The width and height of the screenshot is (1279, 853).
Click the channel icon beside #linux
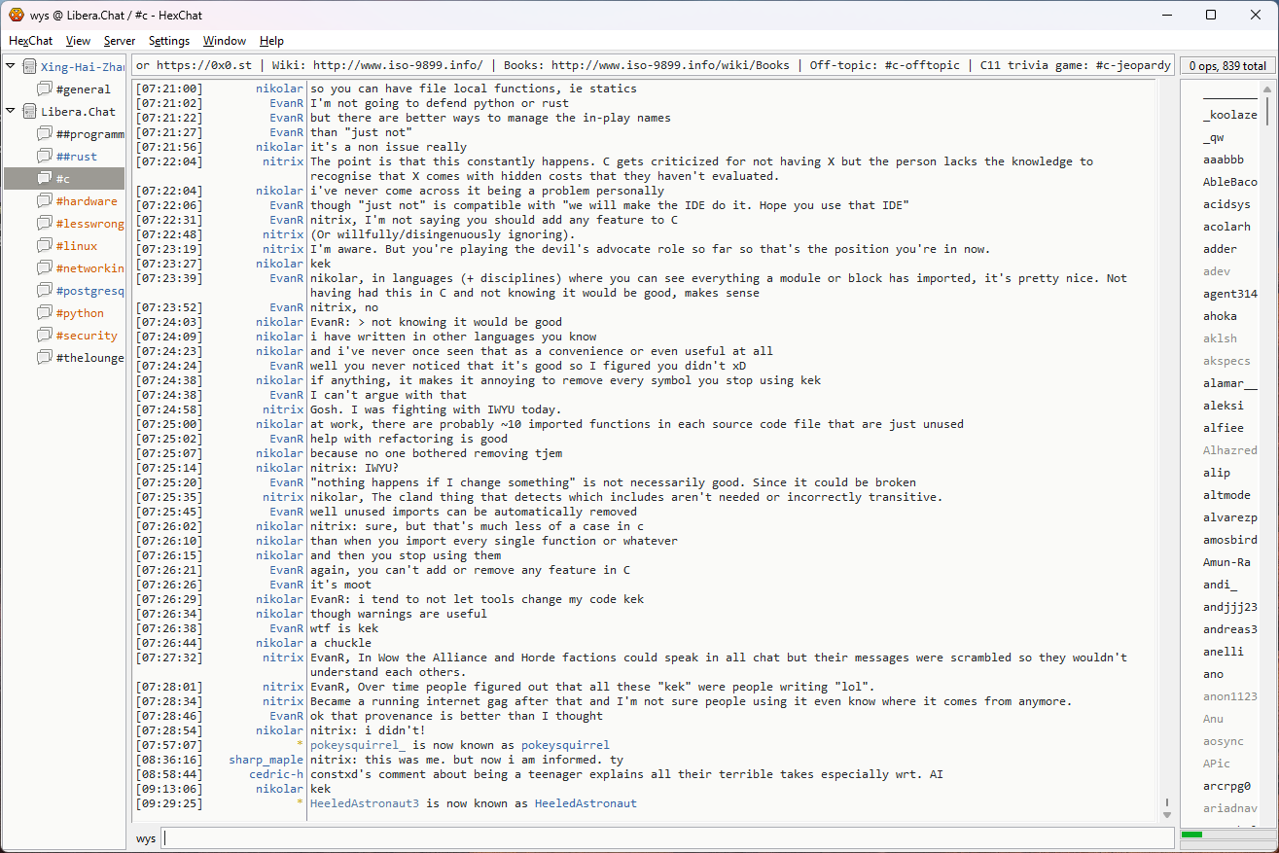pos(45,246)
